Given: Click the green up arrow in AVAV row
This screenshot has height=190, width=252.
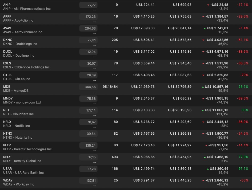Looking at the screenshot, I should click(205, 28).
